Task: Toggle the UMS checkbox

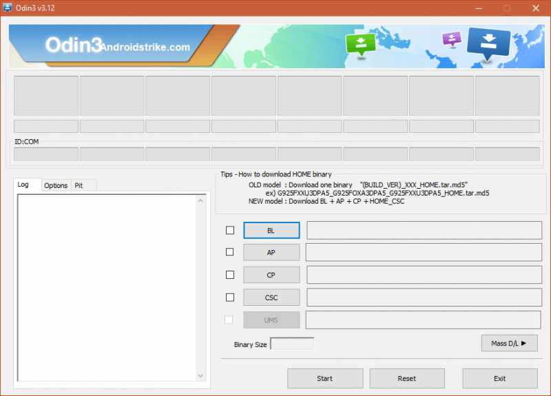Action: tap(229, 320)
